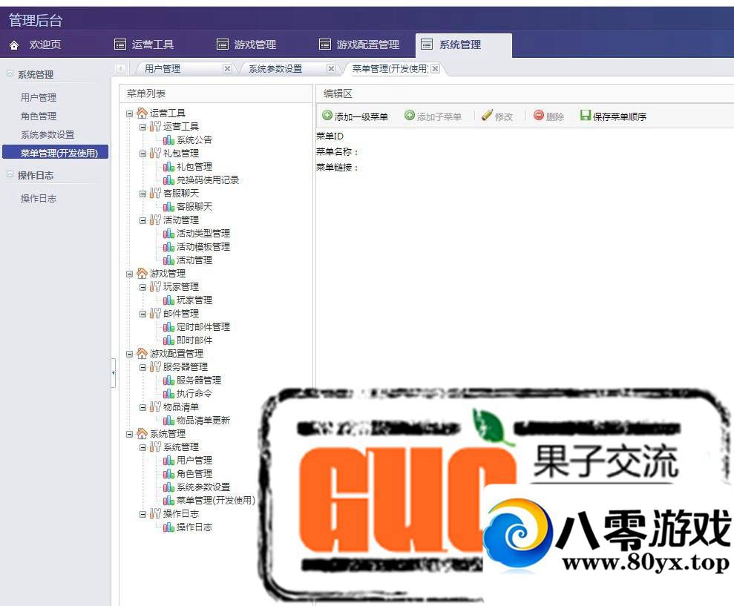Select the 菜单管理(开发使用) tree item
This screenshot has width=734, height=606.
216,500
